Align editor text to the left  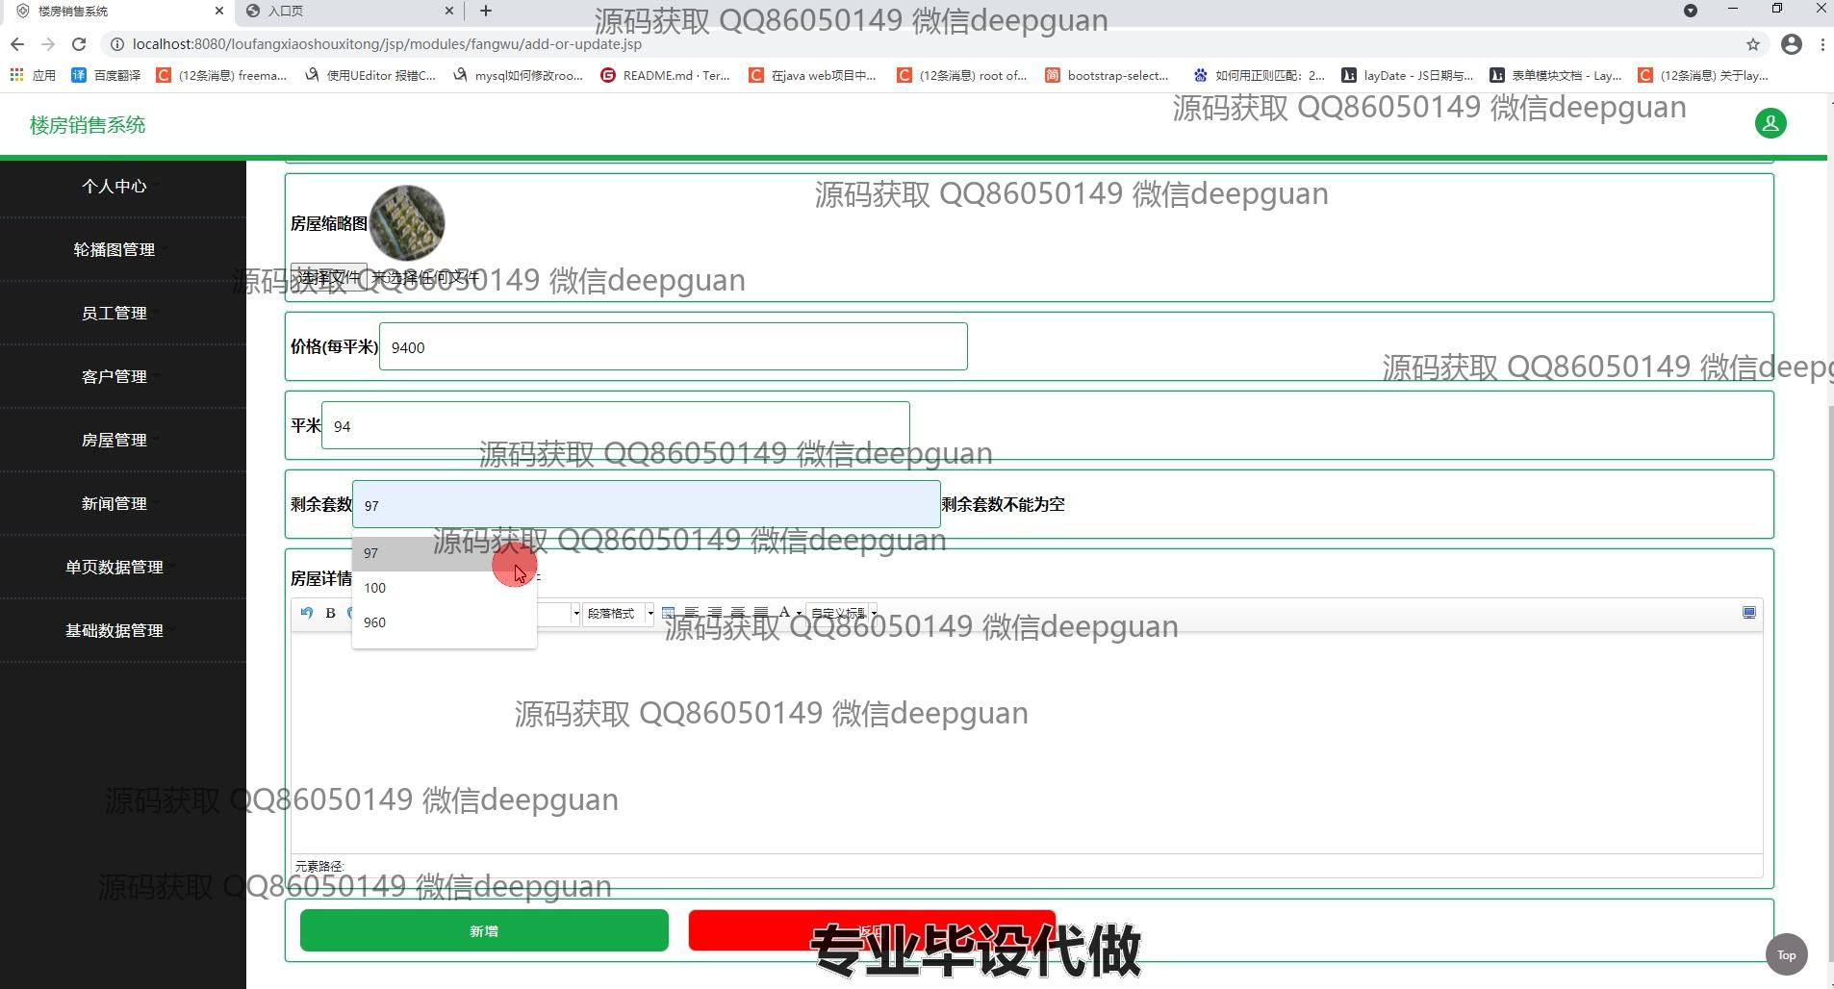(x=692, y=613)
